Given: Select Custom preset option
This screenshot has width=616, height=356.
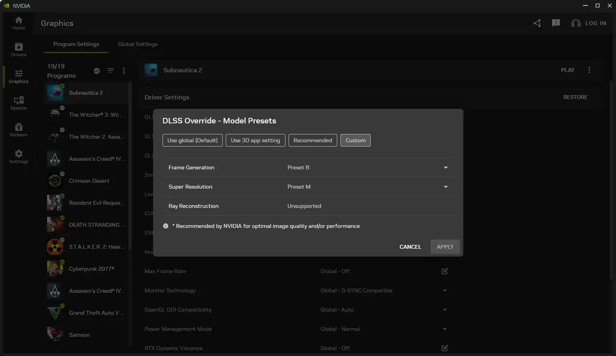Looking at the screenshot, I should pyautogui.click(x=355, y=140).
